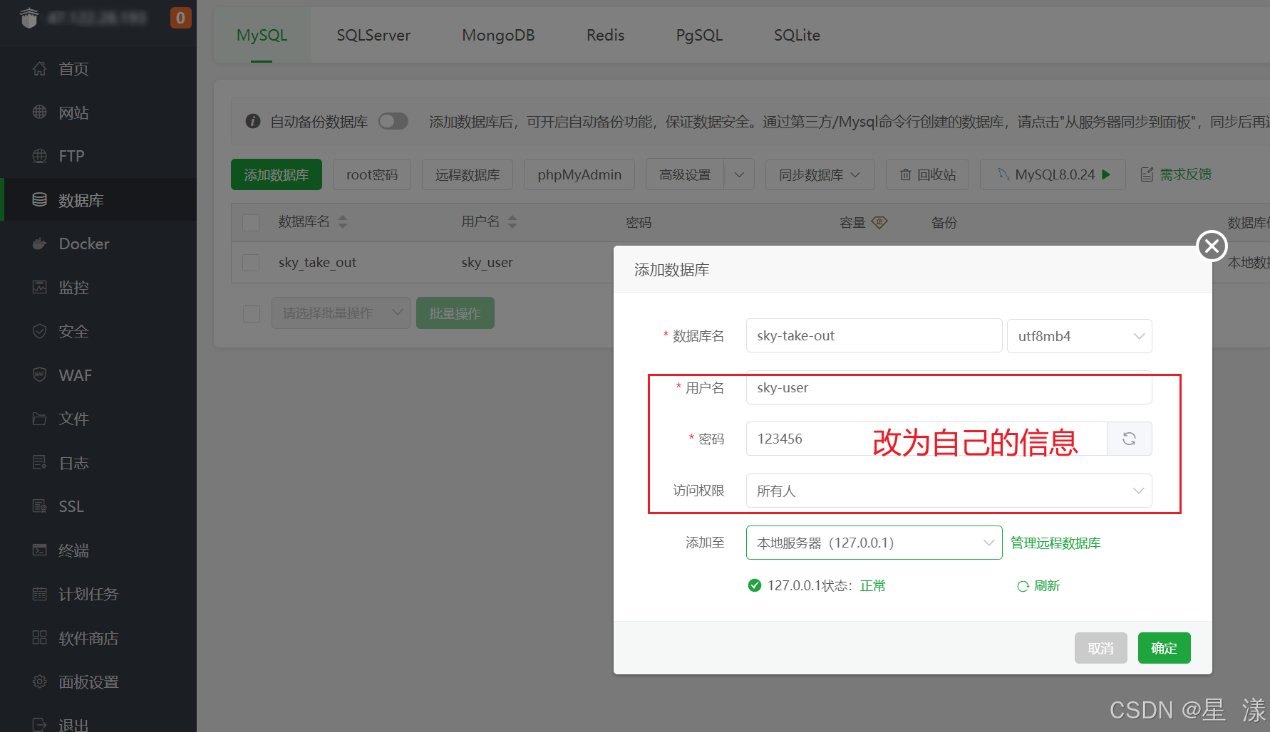
Task: Toggle the 自动备份数据库 switch
Action: click(393, 121)
